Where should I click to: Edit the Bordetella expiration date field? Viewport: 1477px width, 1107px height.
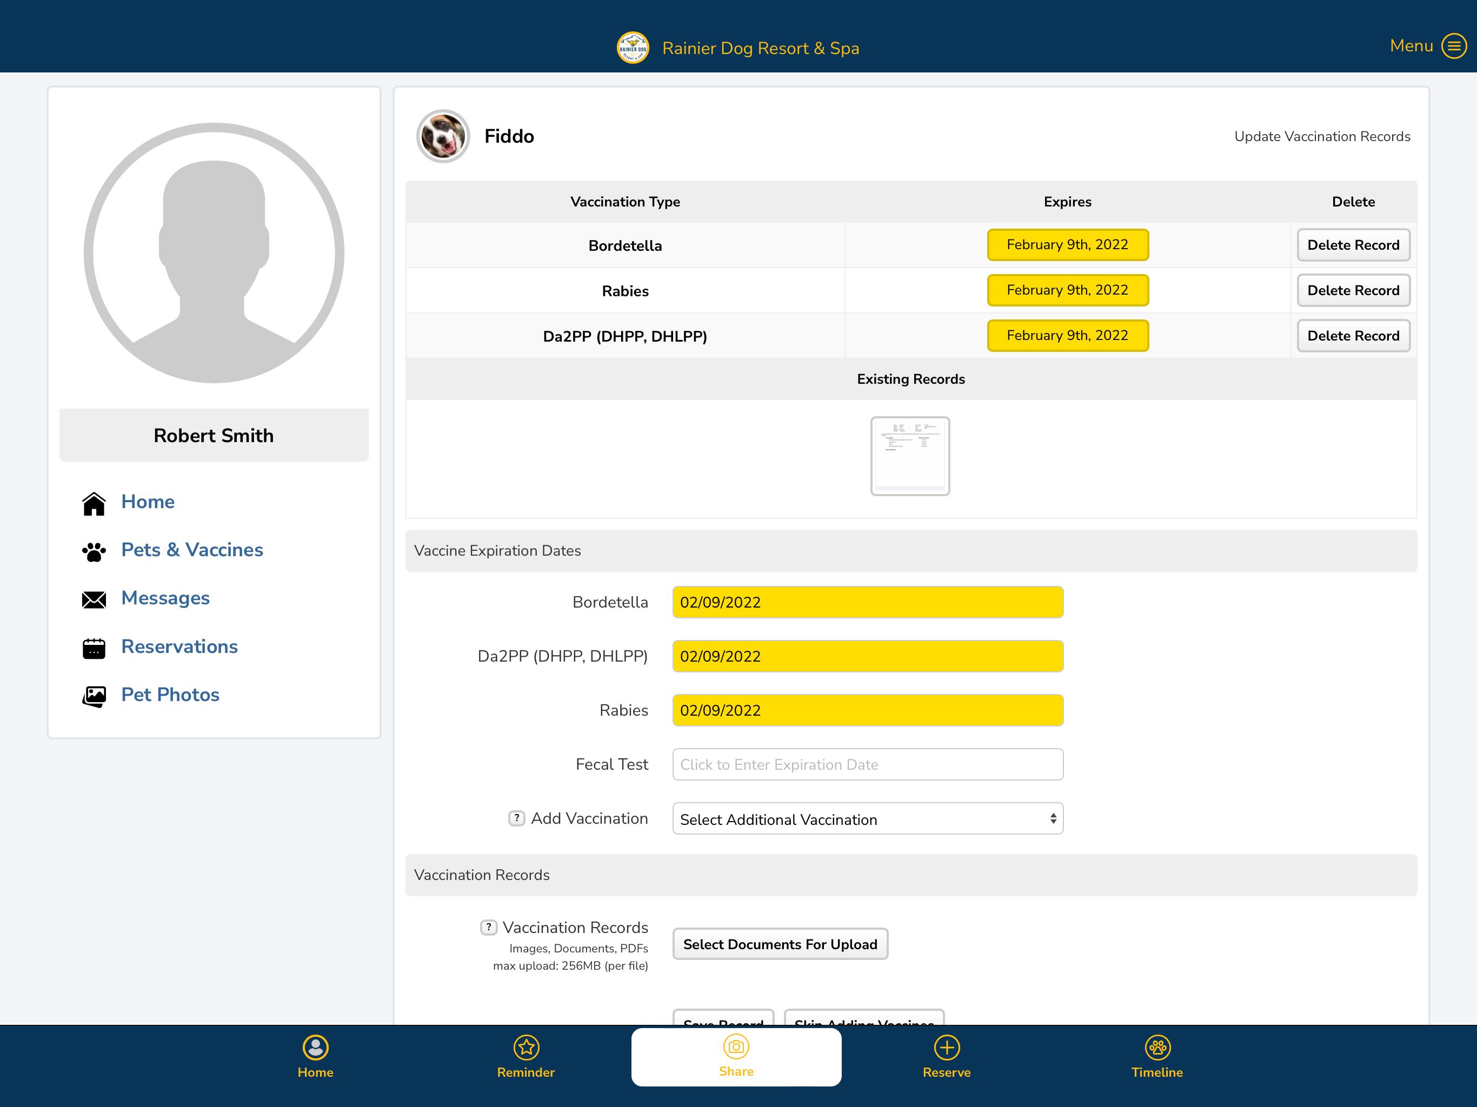pyautogui.click(x=867, y=602)
